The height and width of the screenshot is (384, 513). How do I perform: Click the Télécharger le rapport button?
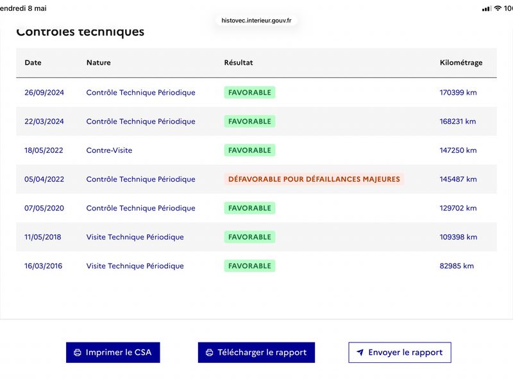tap(256, 353)
